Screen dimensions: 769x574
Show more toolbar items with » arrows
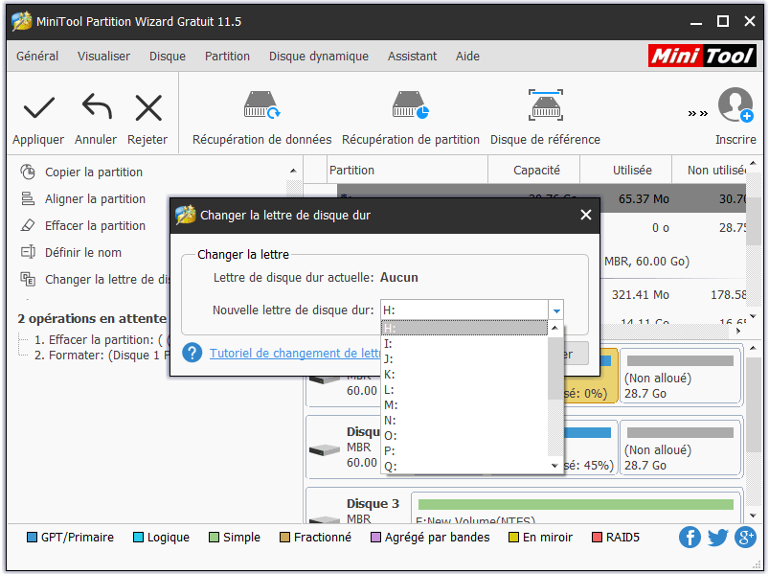pyautogui.click(x=698, y=114)
